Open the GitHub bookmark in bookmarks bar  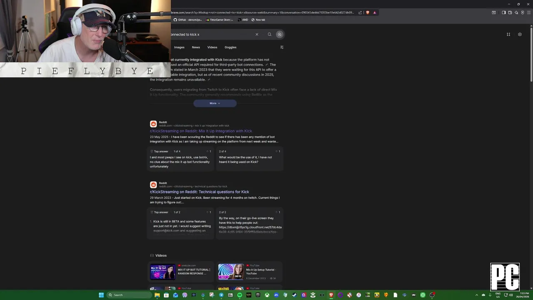[x=188, y=20]
